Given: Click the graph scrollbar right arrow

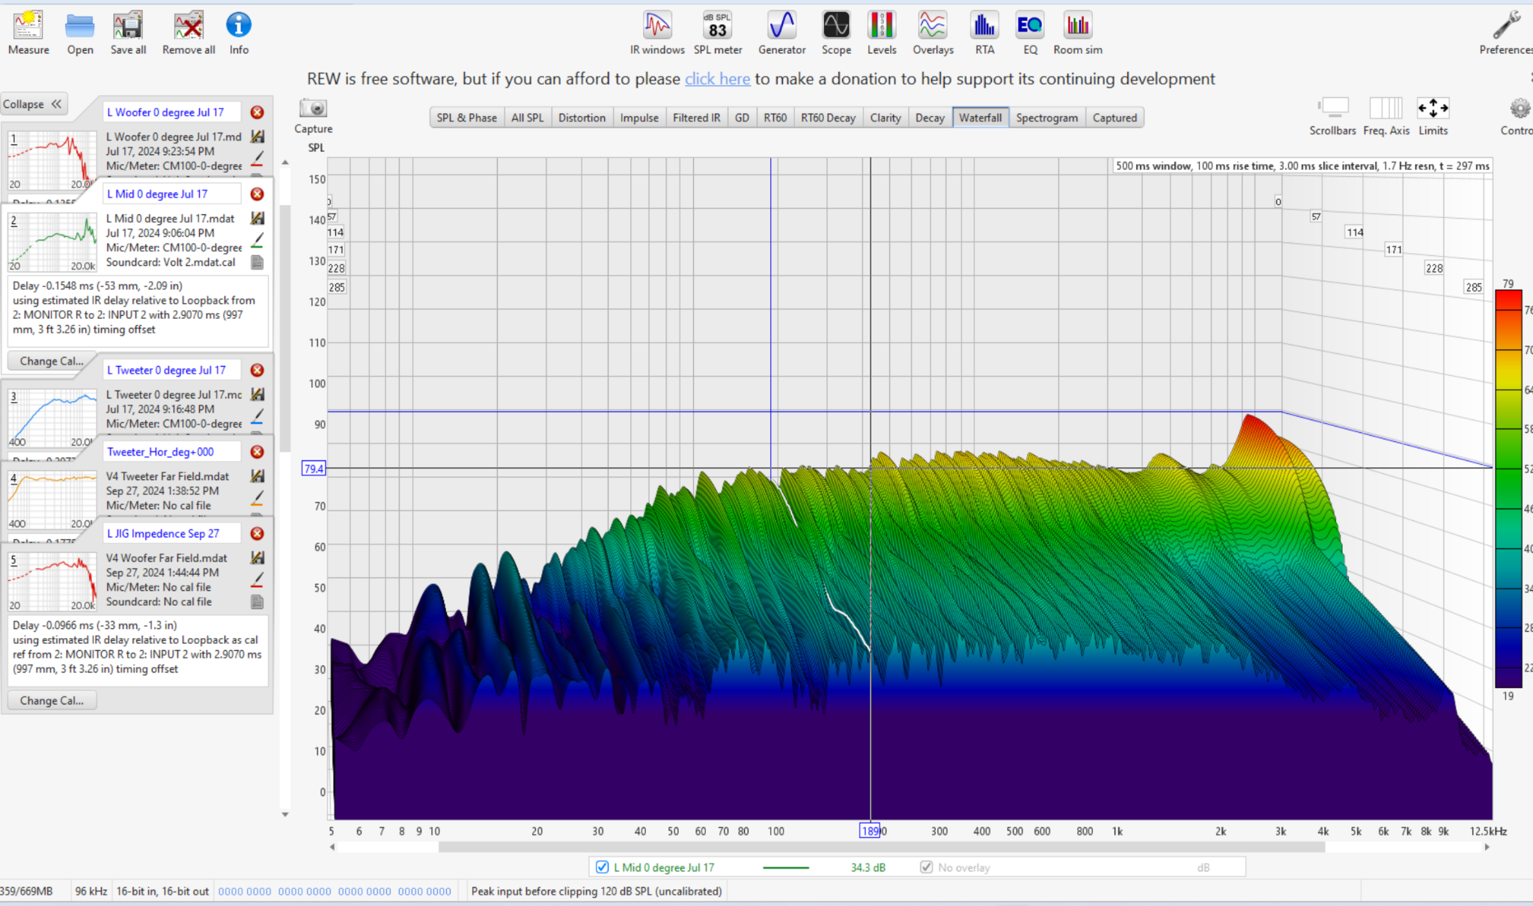Looking at the screenshot, I should (x=1487, y=847).
